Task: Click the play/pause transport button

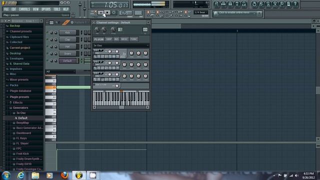Action: click(x=101, y=12)
